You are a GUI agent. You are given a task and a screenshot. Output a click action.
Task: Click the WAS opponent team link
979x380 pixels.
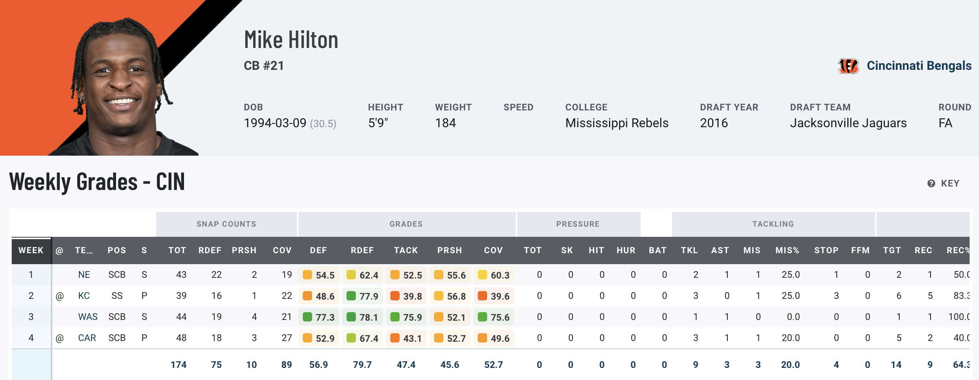click(88, 317)
